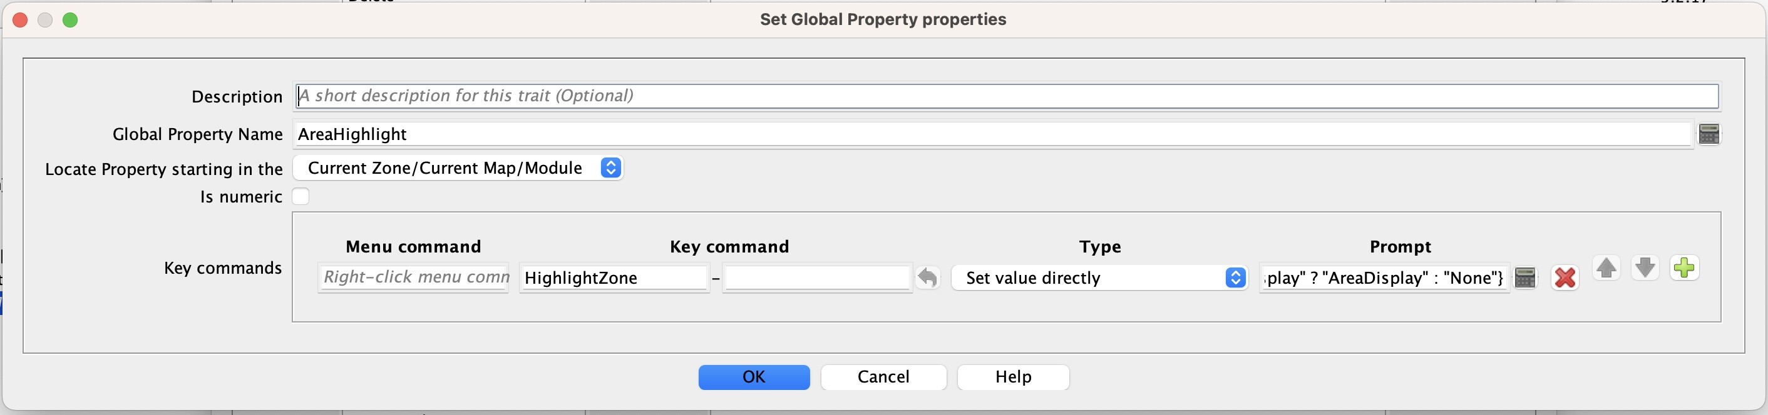Focus the Description text field
Image resolution: width=1768 pixels, height=415 pixels.
(1007, 96)
